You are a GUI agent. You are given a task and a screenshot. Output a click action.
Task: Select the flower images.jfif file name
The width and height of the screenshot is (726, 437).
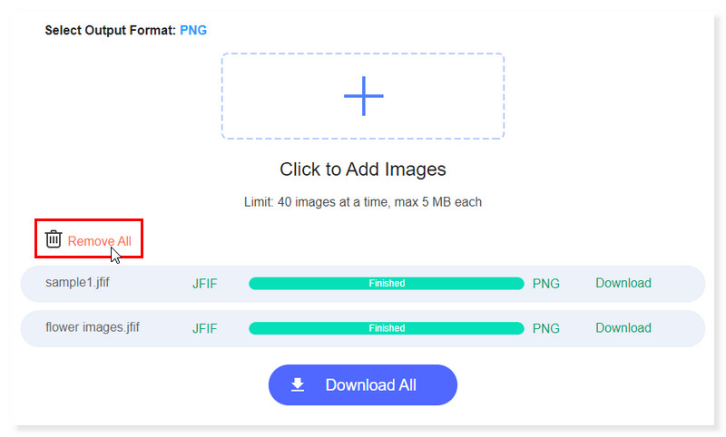93,327
